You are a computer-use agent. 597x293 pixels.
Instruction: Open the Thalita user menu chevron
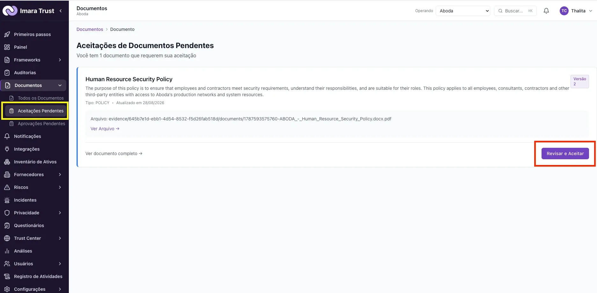591,11
